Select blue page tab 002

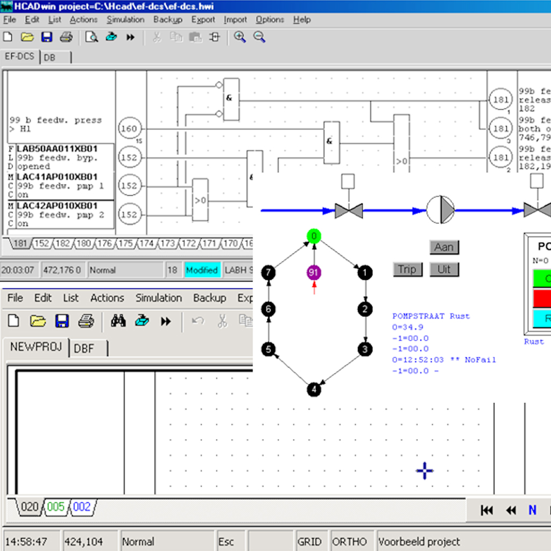coord(82,507)
